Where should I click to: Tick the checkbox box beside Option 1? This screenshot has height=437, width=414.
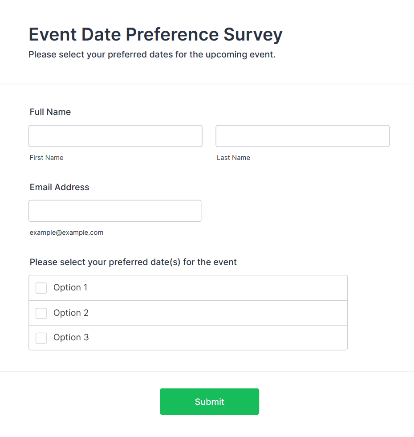point(41,288)
